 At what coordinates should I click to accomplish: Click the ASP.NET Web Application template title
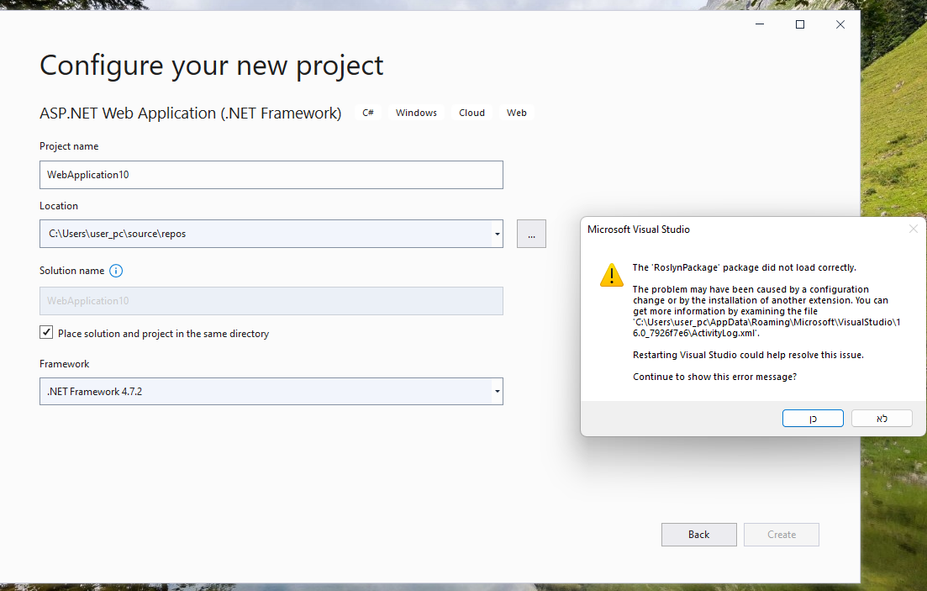(x=191, y=113)
